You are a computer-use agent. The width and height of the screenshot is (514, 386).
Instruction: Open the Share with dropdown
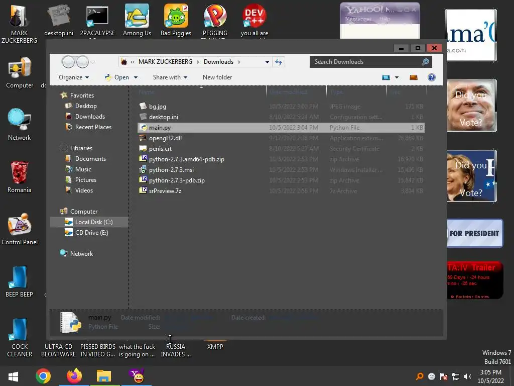(x=170, y=77)
